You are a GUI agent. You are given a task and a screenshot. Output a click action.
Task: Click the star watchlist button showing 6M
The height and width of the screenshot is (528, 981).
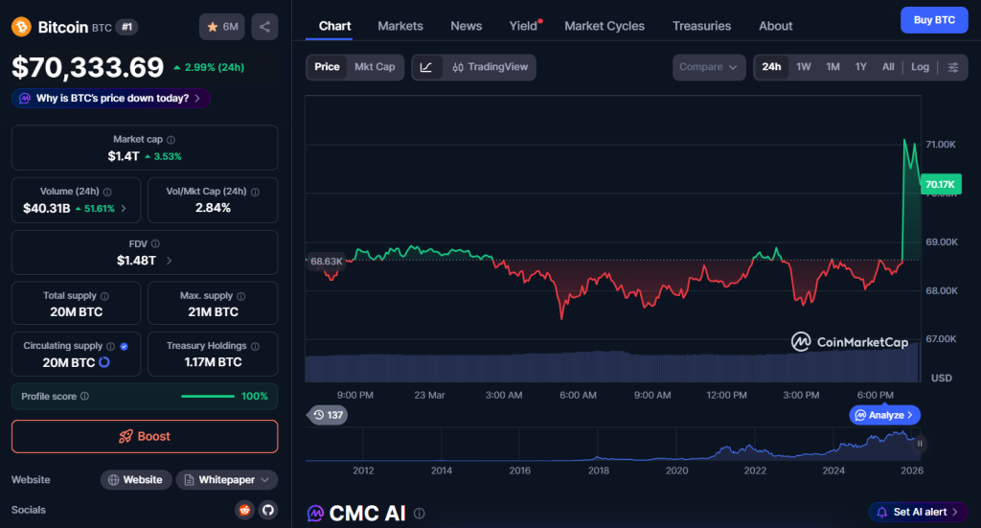tap(222, 27)
